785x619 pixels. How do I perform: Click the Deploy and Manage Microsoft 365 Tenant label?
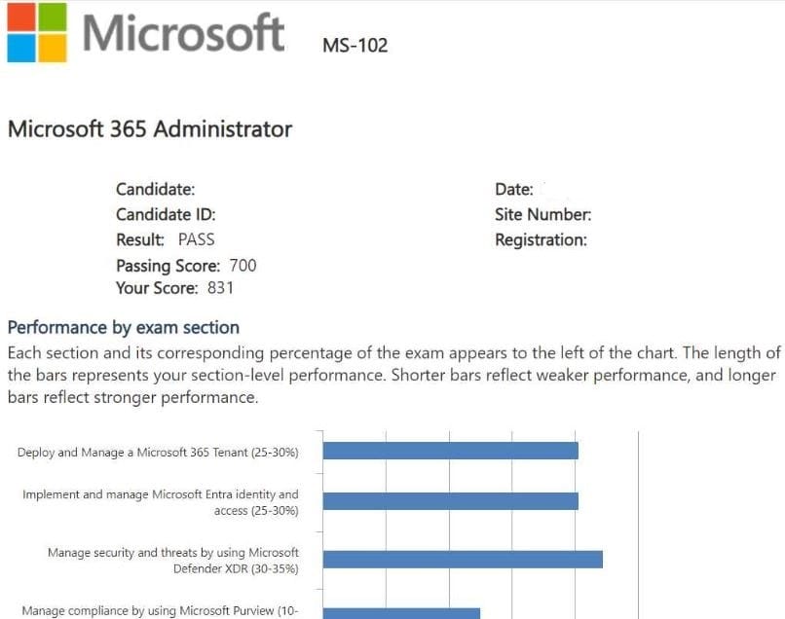[x=158, y=453]
